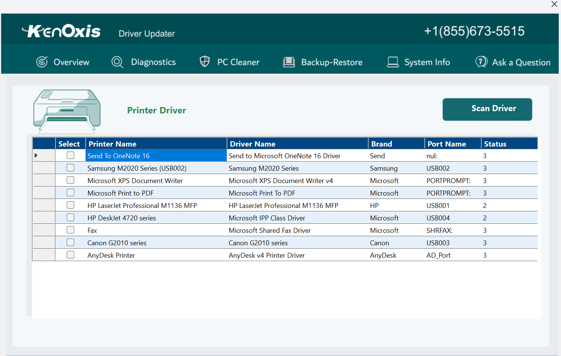The width and height of the screenshot is (561, 356).
Task: Check the AnyDesk Printer checkbox
Action: click(70, 255)
